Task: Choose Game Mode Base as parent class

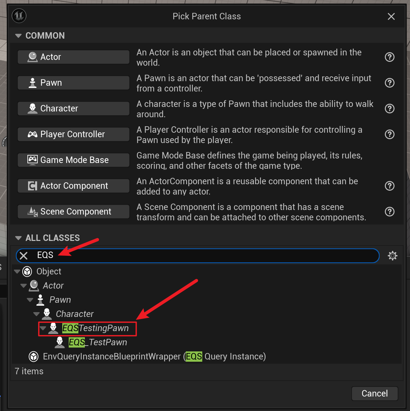Action: pyautogui.click(x=74, y=160)
